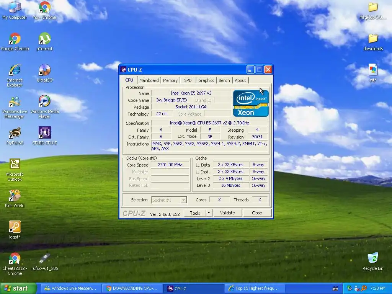
Task: Switch to Windows Live Messenger taskbar item
Action: click(70, 288)
